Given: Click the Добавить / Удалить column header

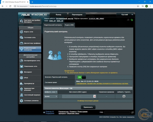Looking at the screenshot, I should click(x=124, y=92).
